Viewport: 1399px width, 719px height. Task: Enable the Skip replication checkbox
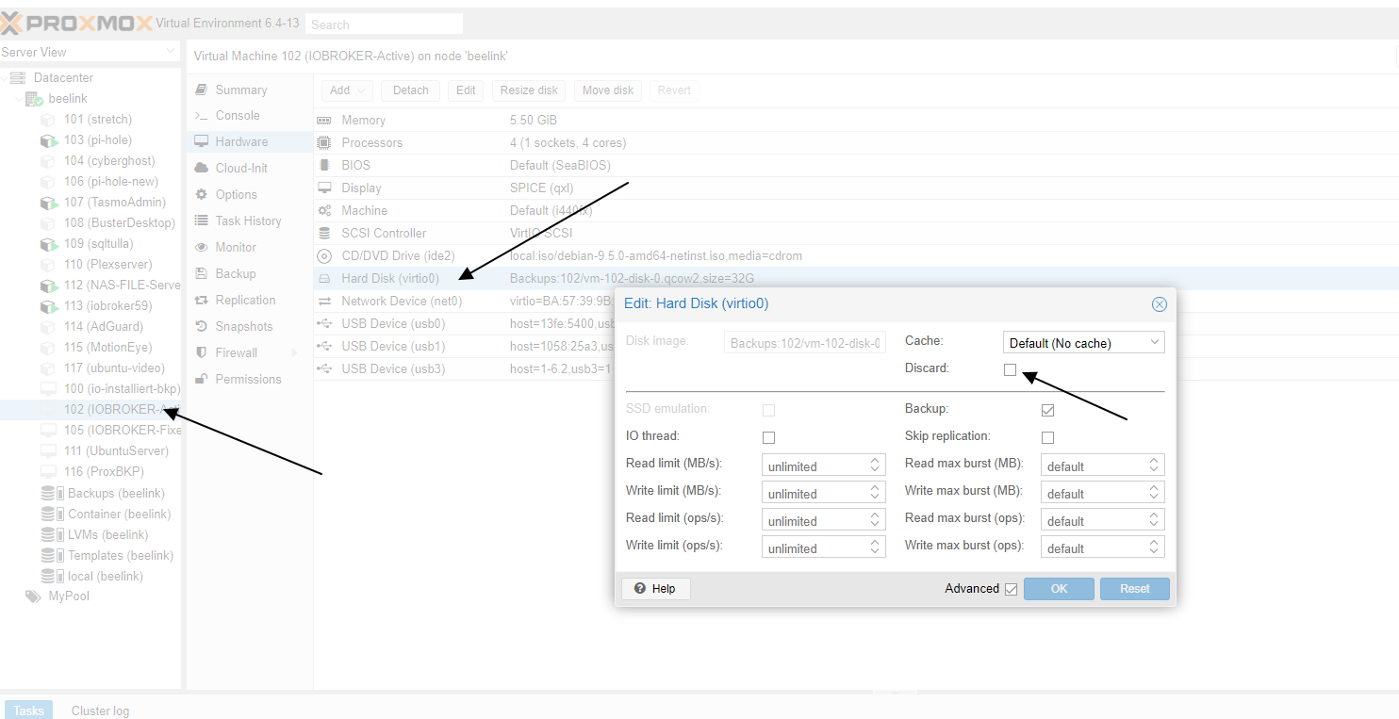pyautogui.click(x=1047, y=437)
